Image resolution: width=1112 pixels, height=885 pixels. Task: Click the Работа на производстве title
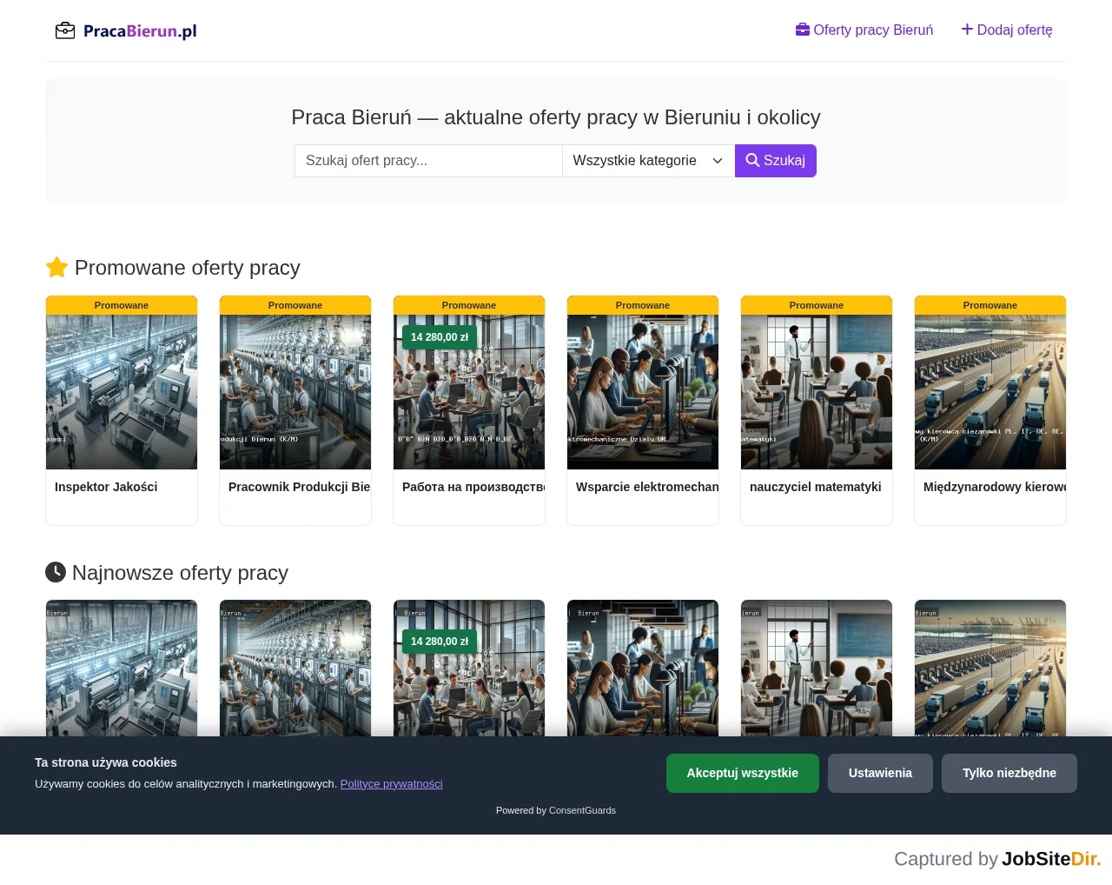(473, 487)
